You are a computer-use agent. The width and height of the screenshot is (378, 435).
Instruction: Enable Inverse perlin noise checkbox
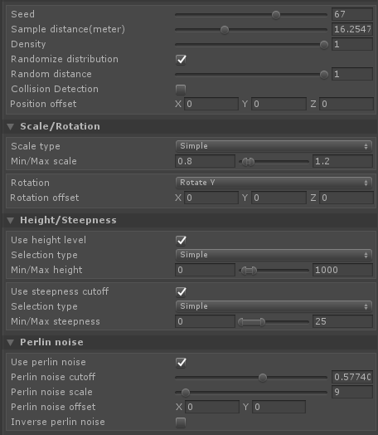[x=181, y=423]
